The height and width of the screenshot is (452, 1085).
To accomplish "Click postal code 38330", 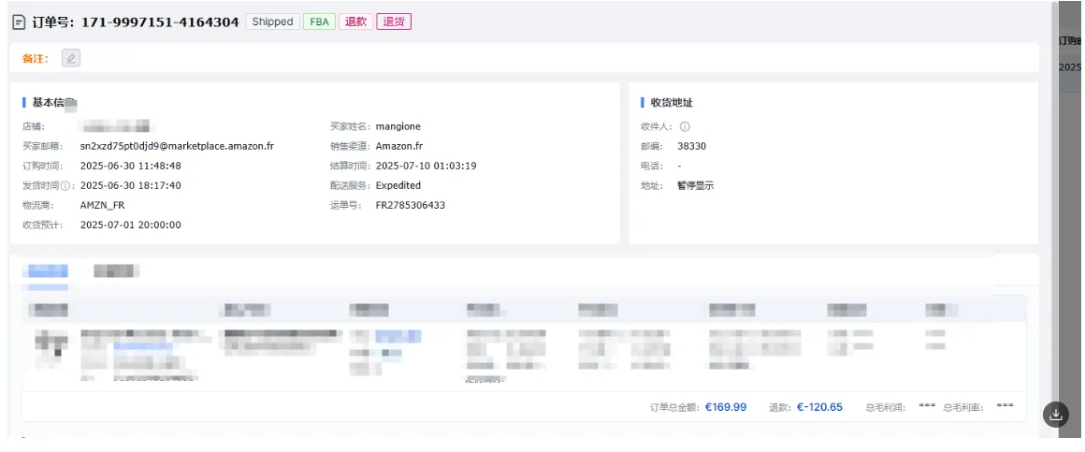I will pos(691,146).
